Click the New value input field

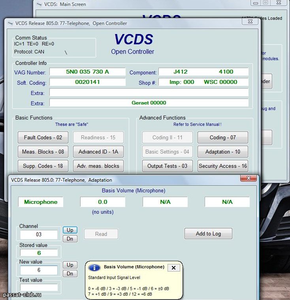click(39, 270)
